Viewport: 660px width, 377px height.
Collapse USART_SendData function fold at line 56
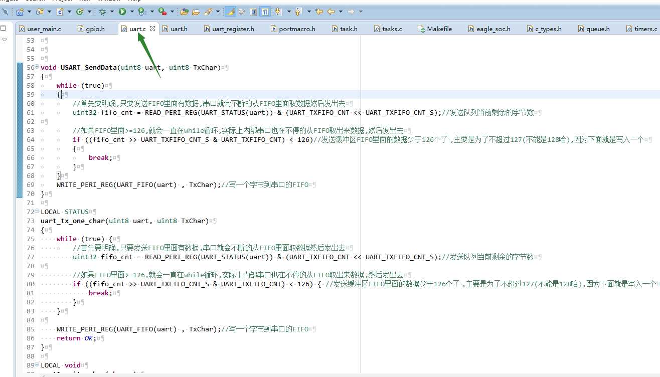coord(37,67)
